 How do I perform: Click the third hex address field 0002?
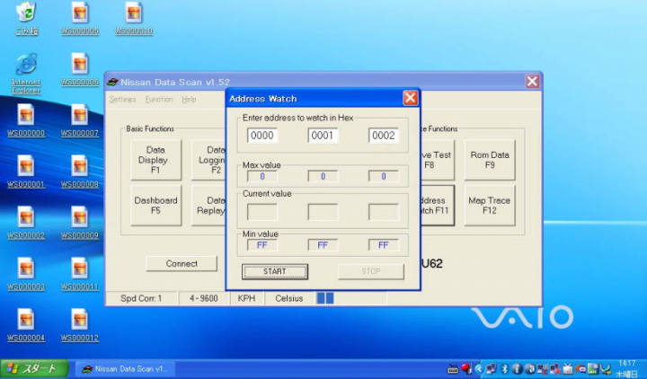384,136
